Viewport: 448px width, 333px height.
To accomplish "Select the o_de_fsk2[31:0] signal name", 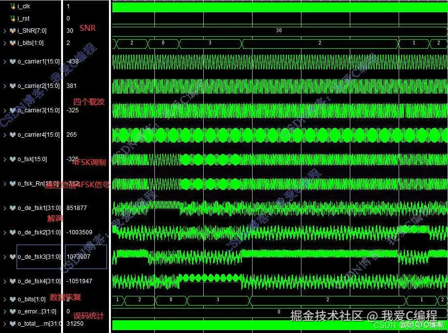I will tap(39, 232).
